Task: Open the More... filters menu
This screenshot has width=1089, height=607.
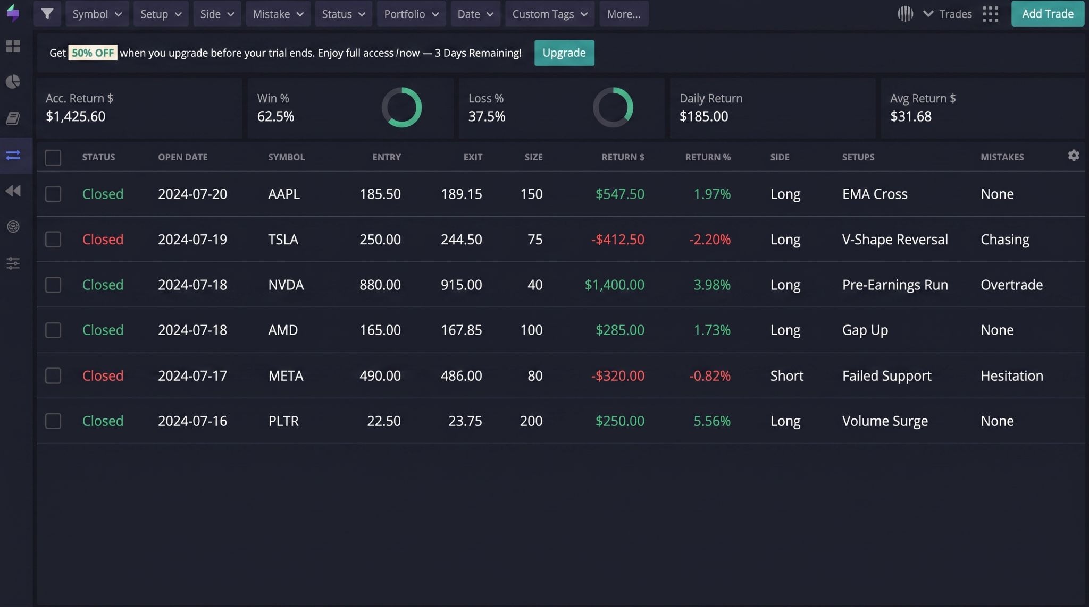Action: 624,14
